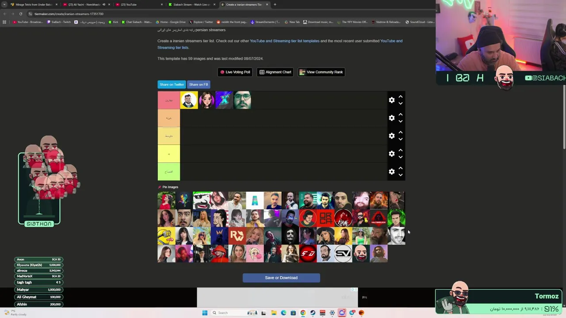Viewport: 566px width, 318px height.
Task: Open settings gear for the red top tier
Action: (391, 100)
